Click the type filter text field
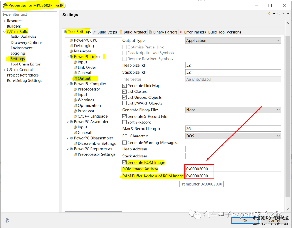Image resolution: width=292 pixels, height=228 pixels. (30, 14)
